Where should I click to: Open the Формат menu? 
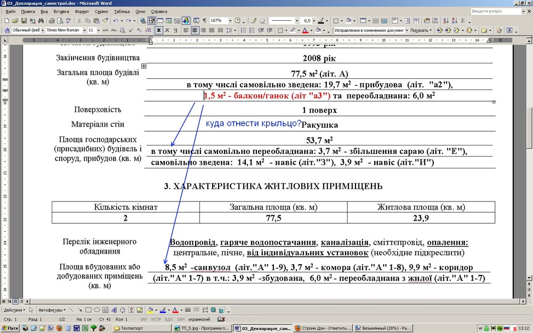click(82, 11)
